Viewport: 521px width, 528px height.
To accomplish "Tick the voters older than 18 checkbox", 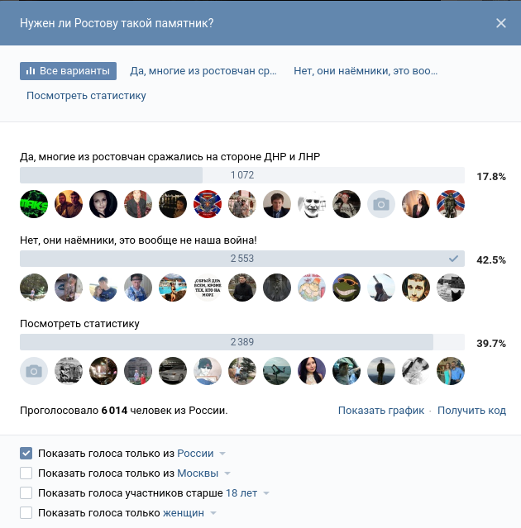I will [x=26, y=493].
